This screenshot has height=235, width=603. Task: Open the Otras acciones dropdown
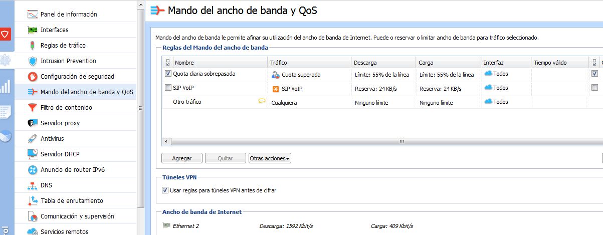pyautogui.click(x=270, y=158)
